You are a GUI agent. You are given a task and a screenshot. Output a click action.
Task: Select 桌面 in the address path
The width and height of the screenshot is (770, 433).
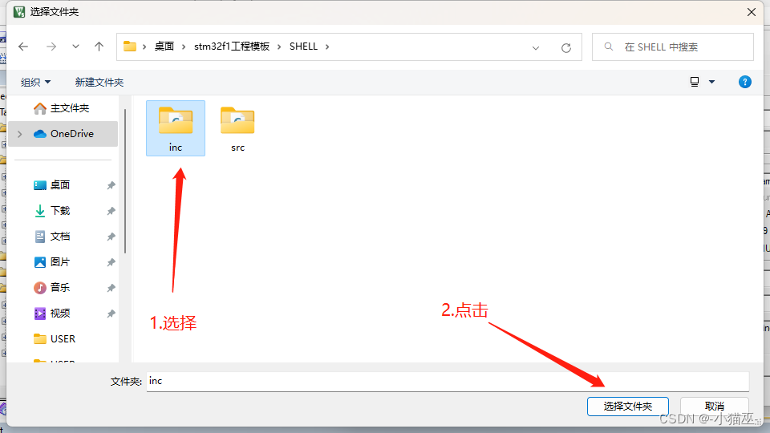tap(164, 47)
